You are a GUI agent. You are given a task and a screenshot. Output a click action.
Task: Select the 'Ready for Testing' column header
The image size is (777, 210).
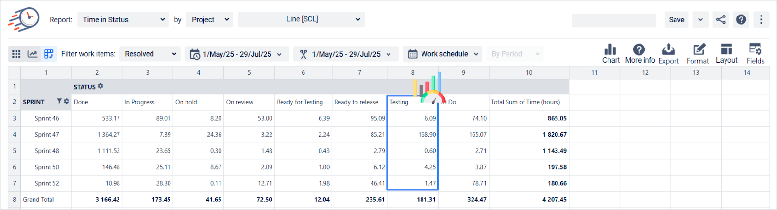303,102
